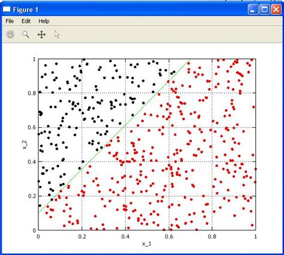Minimize the Figure 1 window
The width and height of the screenshot is (284, 255).
coord(253,10)
